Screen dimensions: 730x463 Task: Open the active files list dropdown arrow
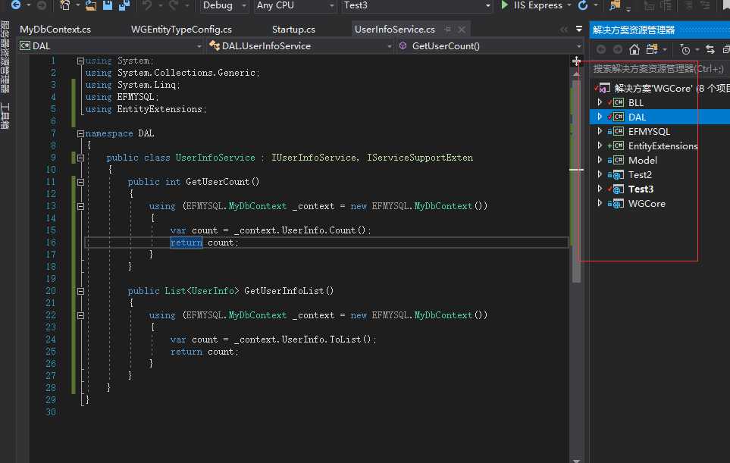[578, 29]
